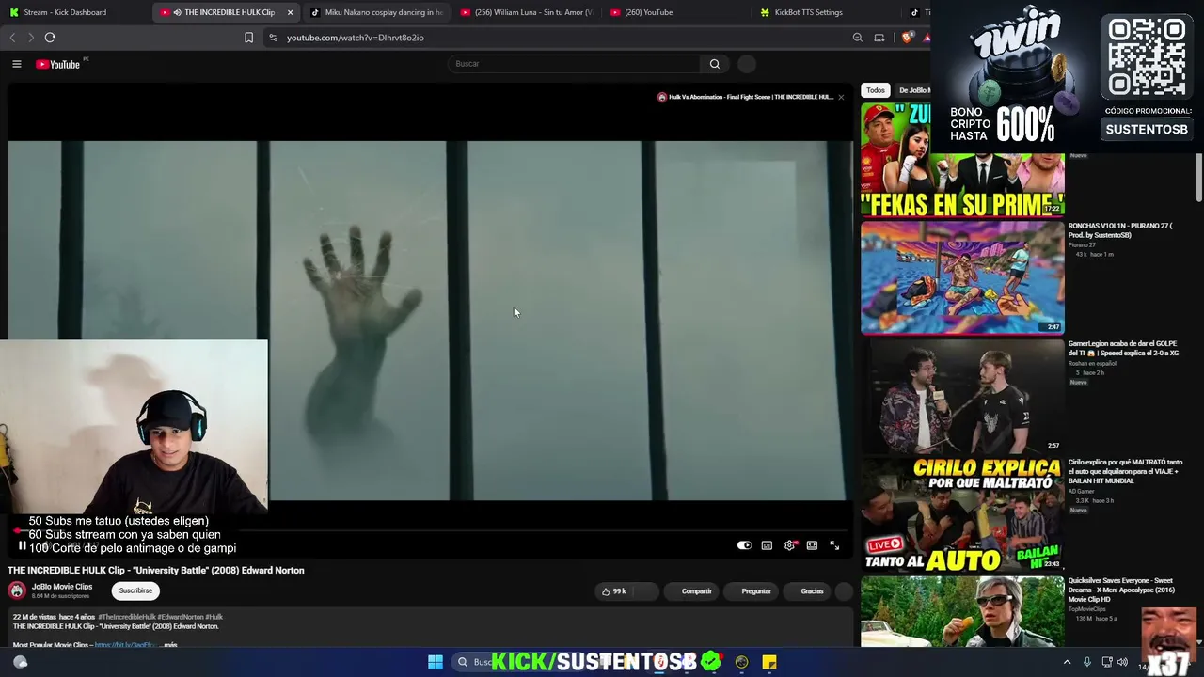The width and height of the screenshot is (1204, 677).
Task: Open the FEKAS EN SU PRIME video thumbnail
Action: coord(962,159)
